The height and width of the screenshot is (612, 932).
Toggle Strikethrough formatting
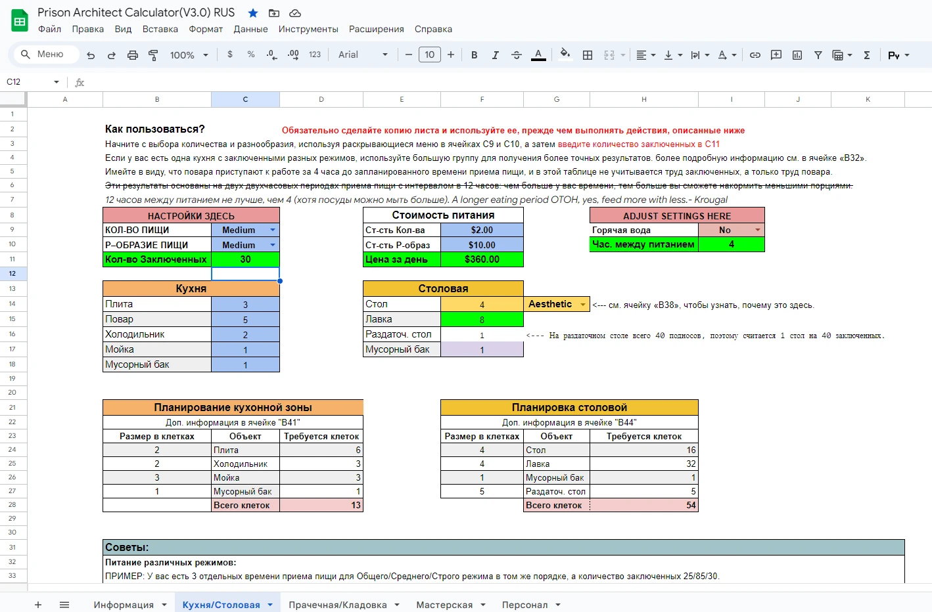point(517,55)
